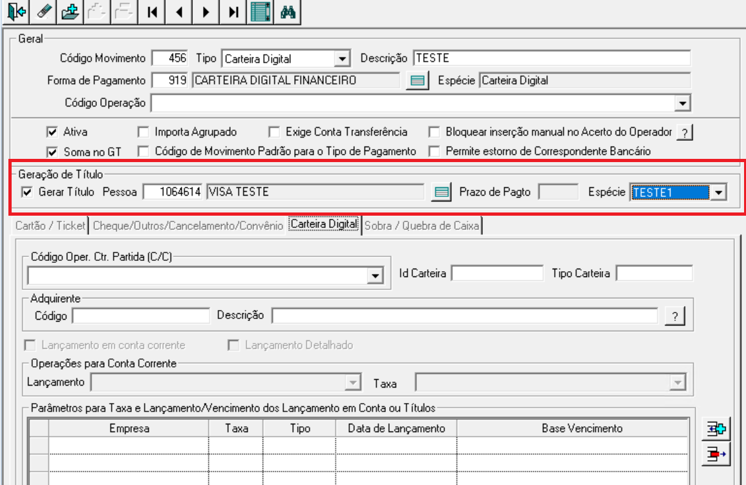Image resolution: width=746 pixels, height=485 pixels.
Task: Enable Importa Agrupado checkbox
Action: pos(143,132)
